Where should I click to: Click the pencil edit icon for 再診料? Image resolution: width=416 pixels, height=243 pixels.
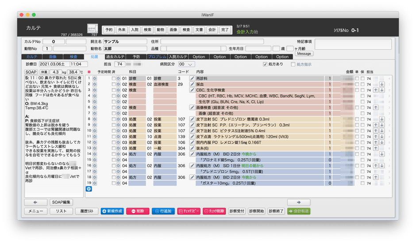[192, 79]
